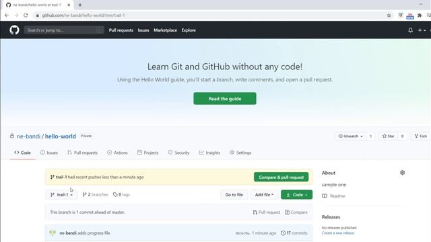Click the browser address bar URL
The height and width of the screenshot is (242, 431).
pos(84,15)
